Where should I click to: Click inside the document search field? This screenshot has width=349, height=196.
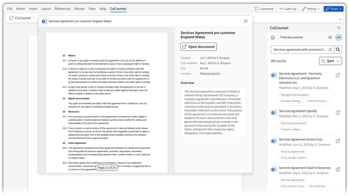tap(300, 50)
